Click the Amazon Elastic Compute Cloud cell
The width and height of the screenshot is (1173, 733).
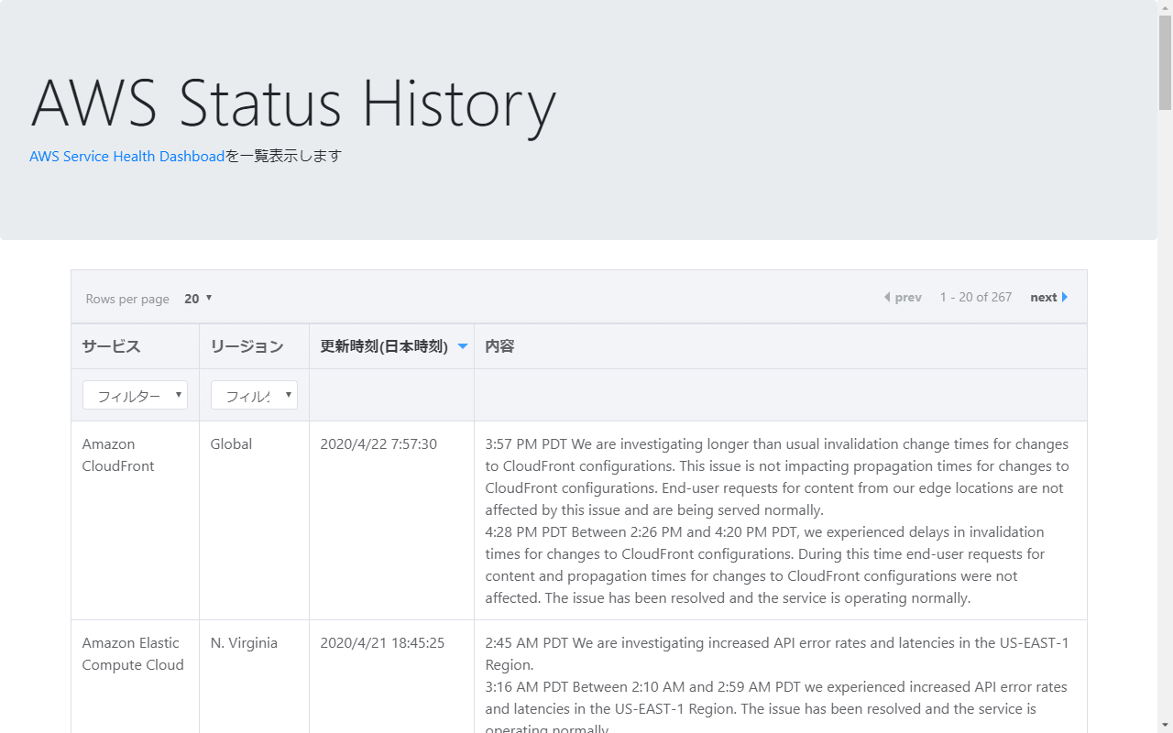click(133, 654)
